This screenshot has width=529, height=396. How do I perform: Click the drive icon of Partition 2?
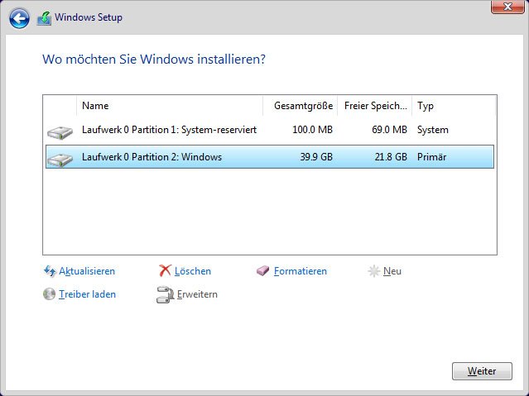point(60,160)
